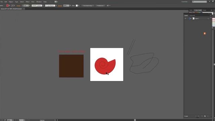Click the red text above brown square

pos(72,51)
